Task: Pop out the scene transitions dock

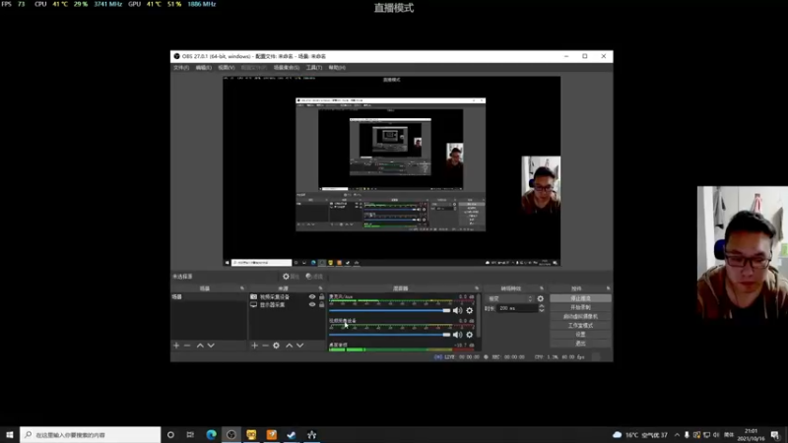Action: [542, 288]
